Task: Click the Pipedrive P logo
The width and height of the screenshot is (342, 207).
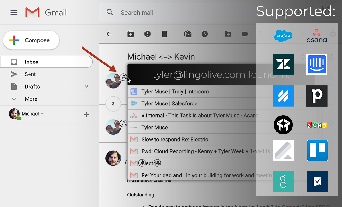Action: tap(317, 96)
